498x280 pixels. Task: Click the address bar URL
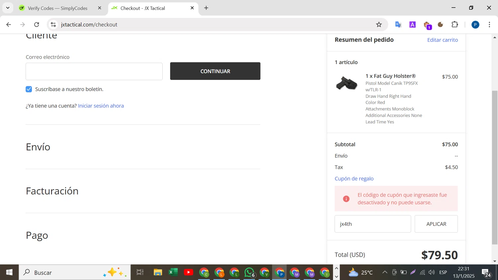coord(89,25)
